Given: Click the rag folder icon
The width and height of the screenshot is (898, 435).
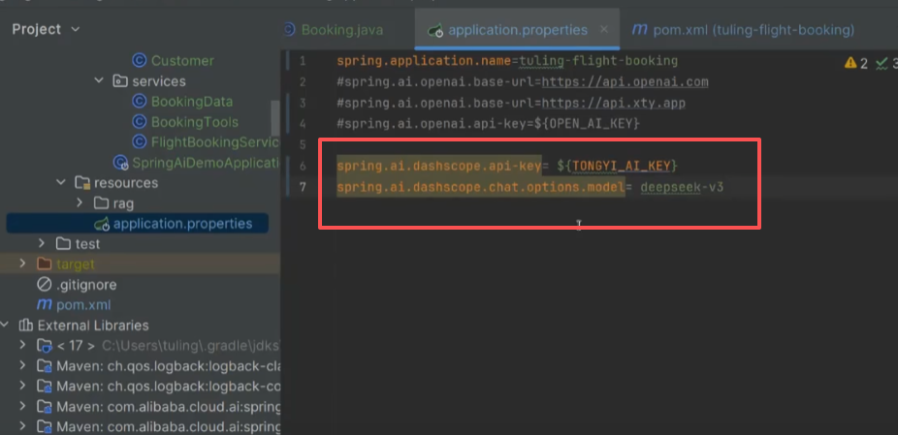Looking at the screenshot, I should [101, 202].
